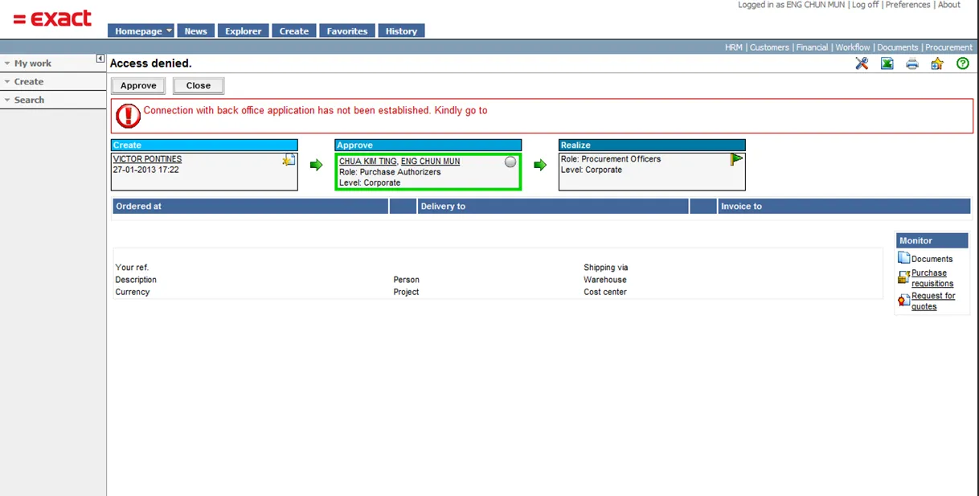Expand the Search sidebar section
This screenshot has width=979, height=496.
point(29,100)
